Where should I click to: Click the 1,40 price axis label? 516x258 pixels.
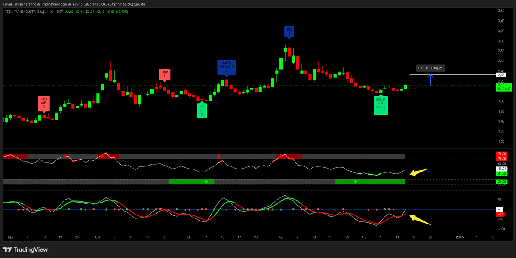click(x=501, y=121)
